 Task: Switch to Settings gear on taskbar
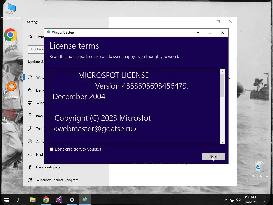coord(72,200)
